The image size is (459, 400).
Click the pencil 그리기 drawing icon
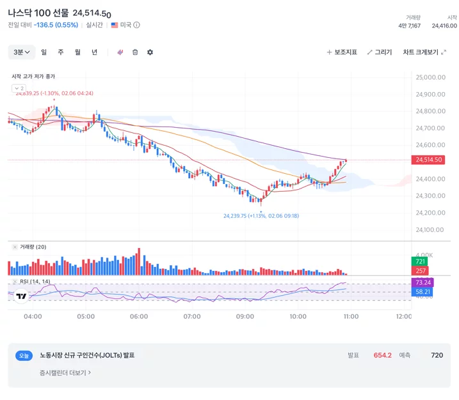point(370,52)
